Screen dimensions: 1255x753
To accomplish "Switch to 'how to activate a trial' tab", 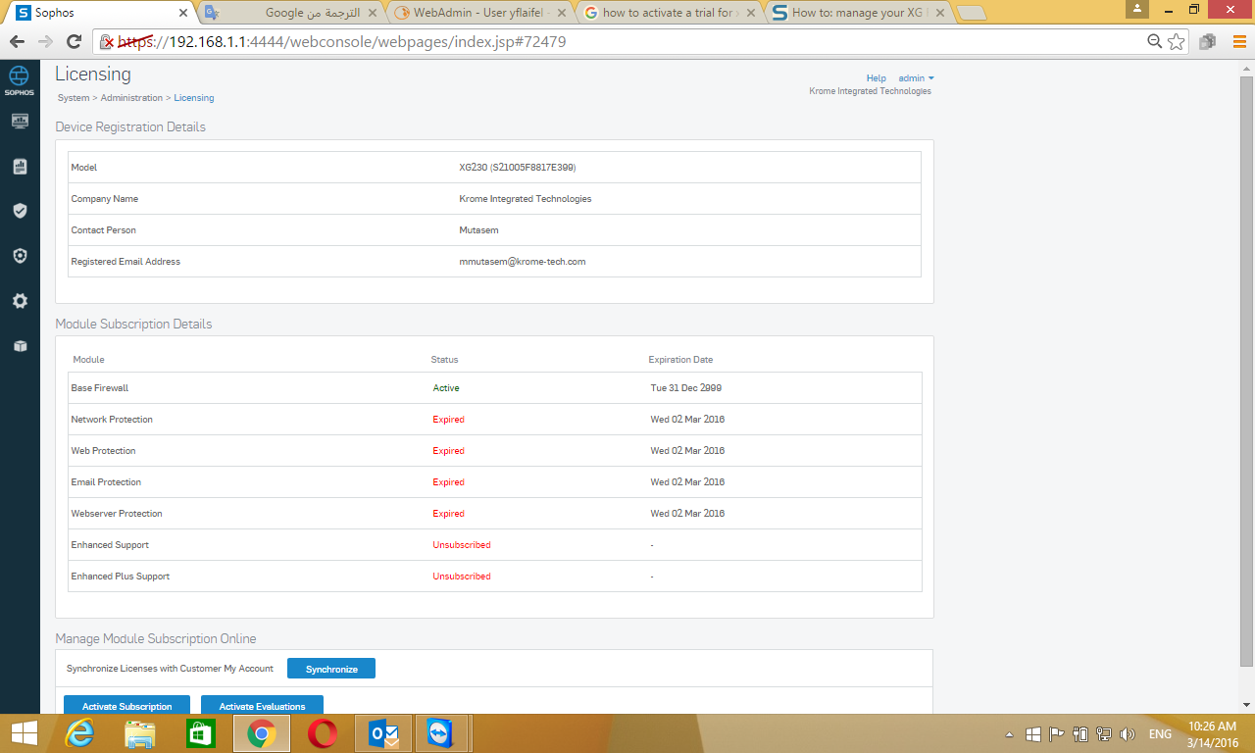I will (670, 13).
